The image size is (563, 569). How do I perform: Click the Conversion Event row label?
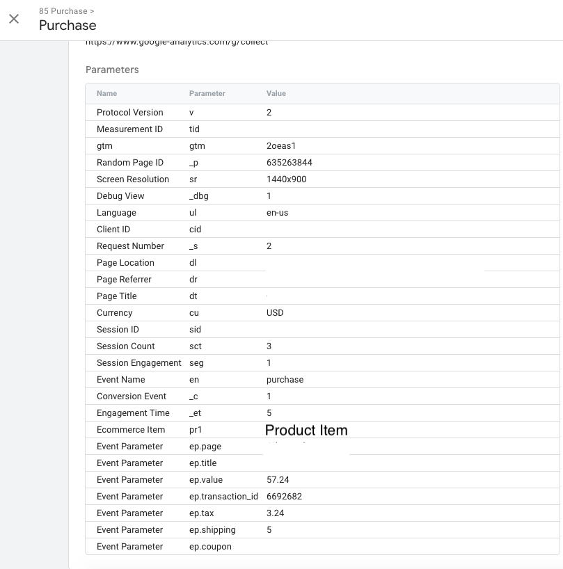132,396
